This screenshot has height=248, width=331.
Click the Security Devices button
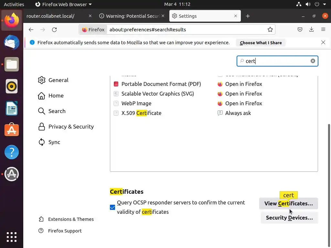(289, 218)
